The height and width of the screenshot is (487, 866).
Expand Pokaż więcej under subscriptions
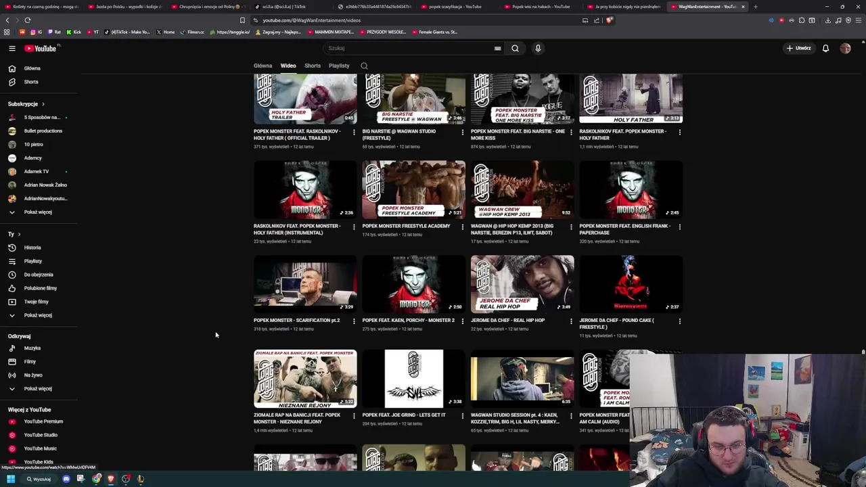pyautogui.click(x=39, y=212)
